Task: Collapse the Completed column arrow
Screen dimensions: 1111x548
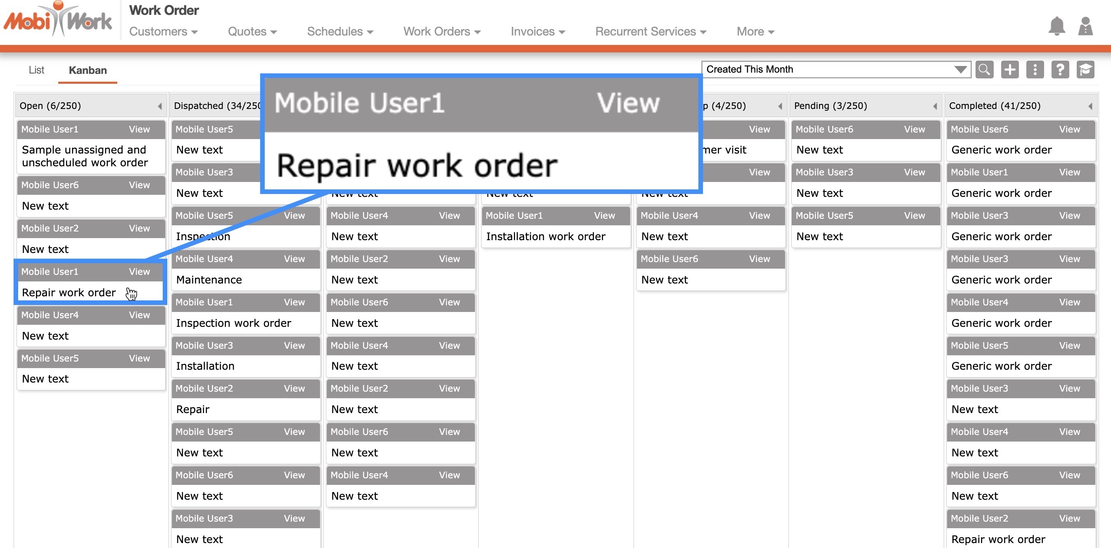Action: (1090, 106)
